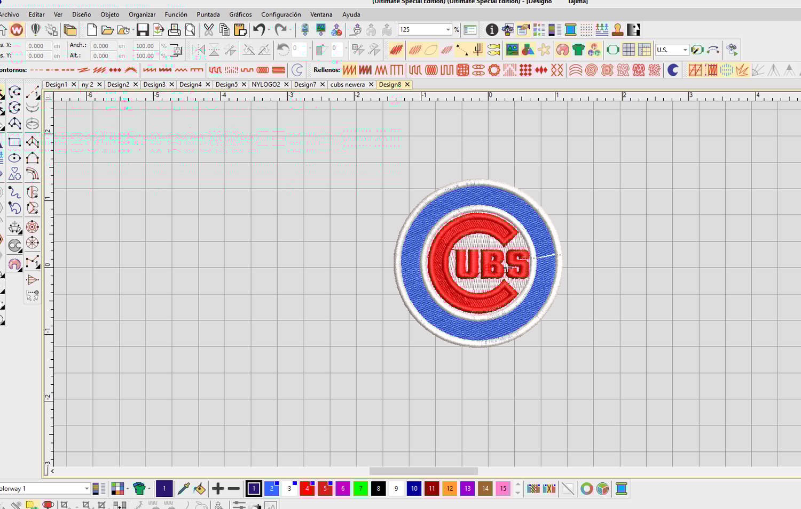Toggle show bitmap image icon

coord(512,50)
